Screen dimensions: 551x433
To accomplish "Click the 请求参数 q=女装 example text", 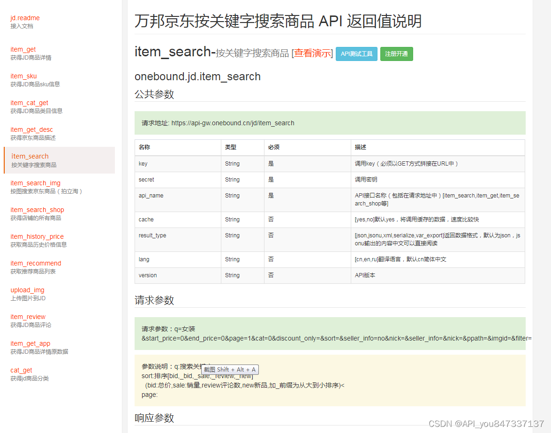I will pyautogui.click(x=168, y=329).
